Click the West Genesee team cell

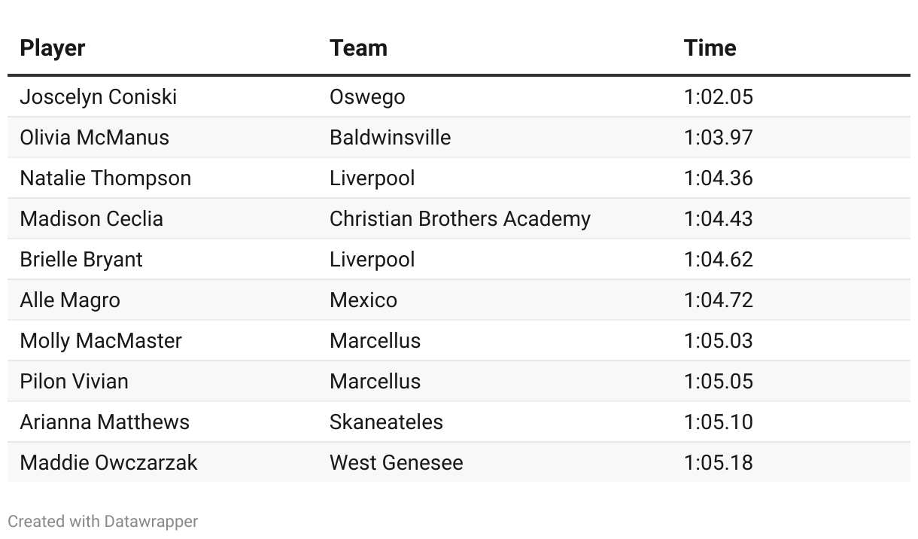[x=396, y=463]
